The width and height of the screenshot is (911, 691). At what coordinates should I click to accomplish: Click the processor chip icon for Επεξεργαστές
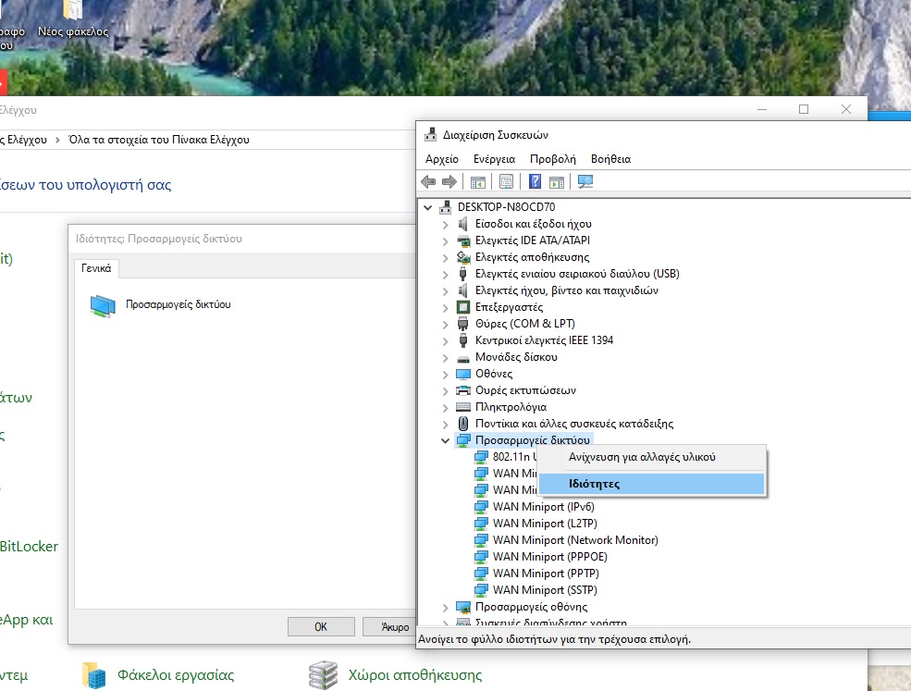pos(463,307)
